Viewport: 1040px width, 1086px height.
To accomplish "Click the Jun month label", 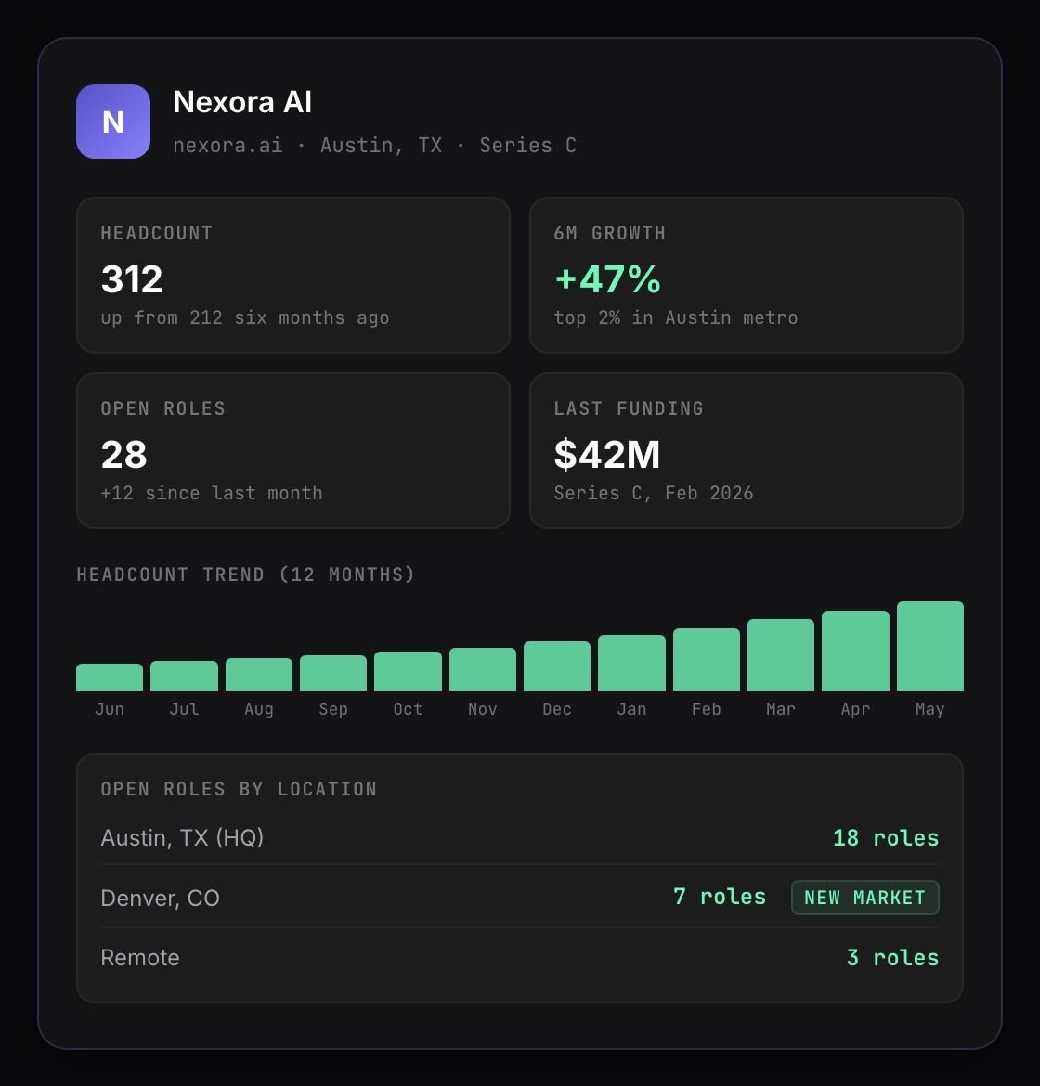I will click(110, 709).
